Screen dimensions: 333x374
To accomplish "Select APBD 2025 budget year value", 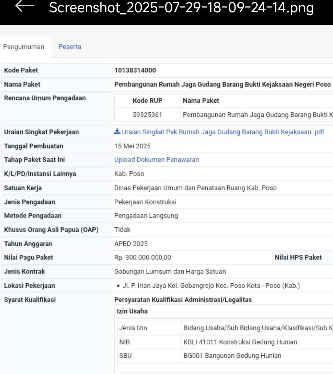I will pyautogui.click(x=131, y=244).
